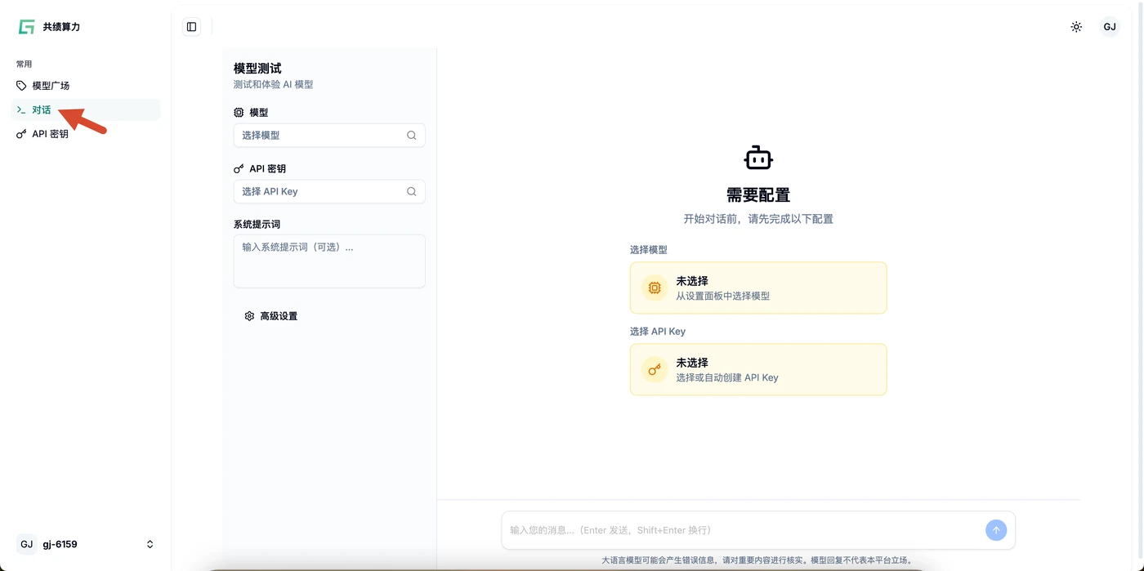Click the search icon in 选择 API Key field
The image size is (1144, 571).
pos(412,192)
